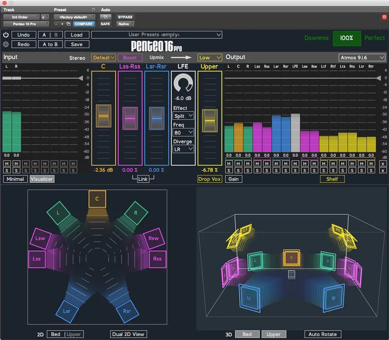Click the Auto Rotate button
This screenshot has width=389, height=340.
click(x=323, y=334)
